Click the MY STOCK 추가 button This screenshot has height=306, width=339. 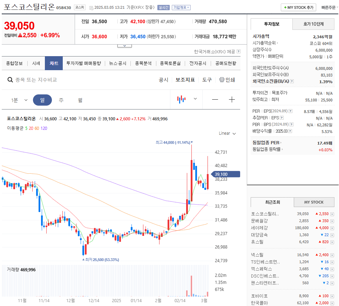tap(299, 8)
